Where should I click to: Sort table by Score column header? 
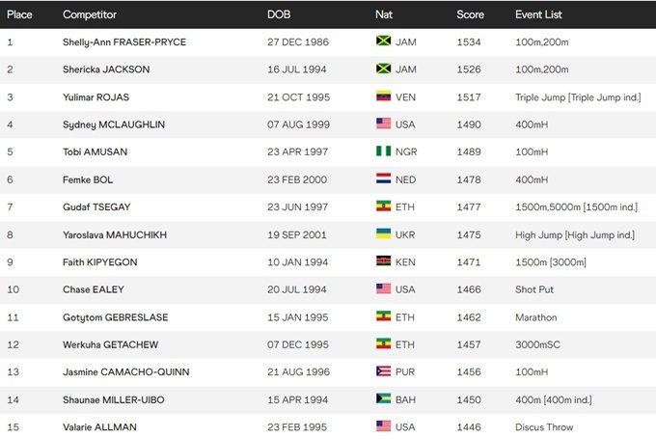coord(471,14)
